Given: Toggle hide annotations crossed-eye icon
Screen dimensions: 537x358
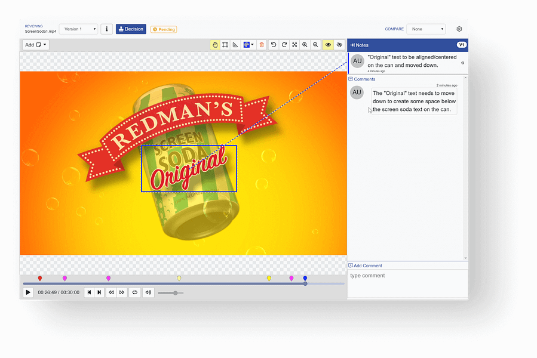Looking at the screenshot, I should (x=339, y=45).
